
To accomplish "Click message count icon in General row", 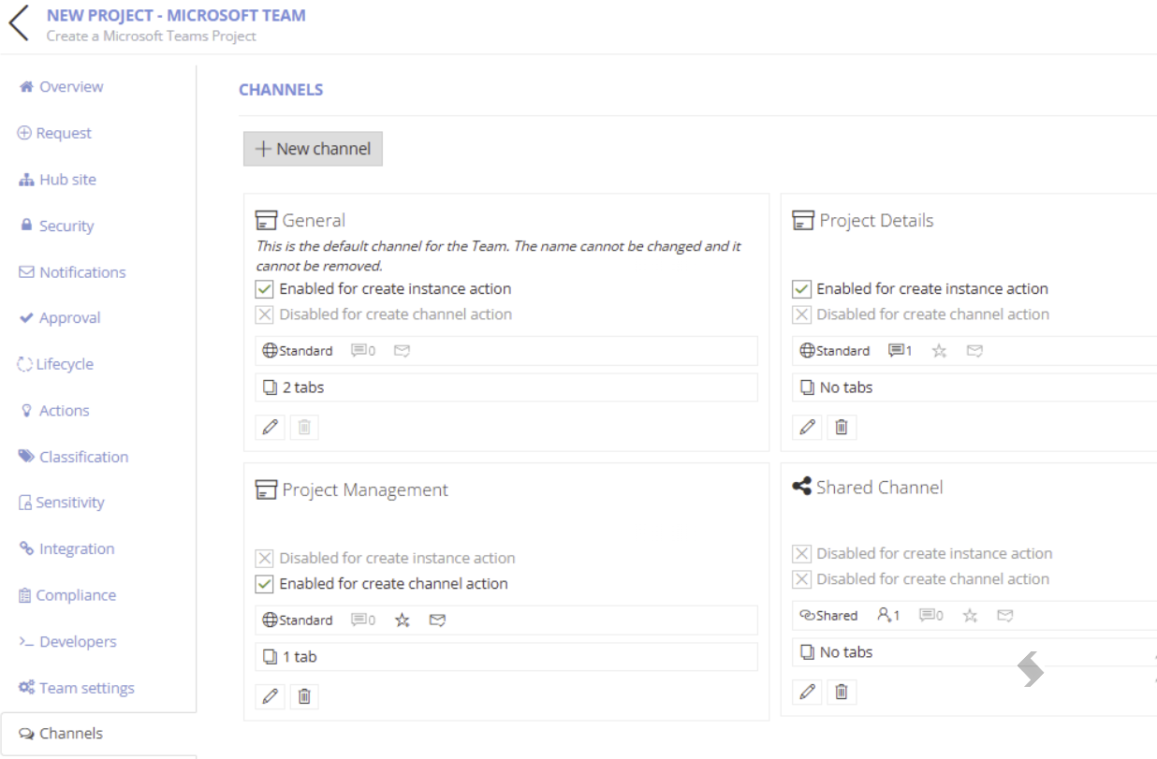I will [363, 351].
